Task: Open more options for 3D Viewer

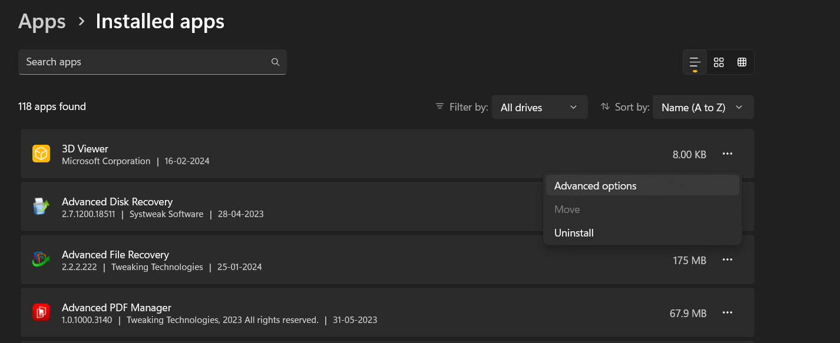Action: point(727,154)
